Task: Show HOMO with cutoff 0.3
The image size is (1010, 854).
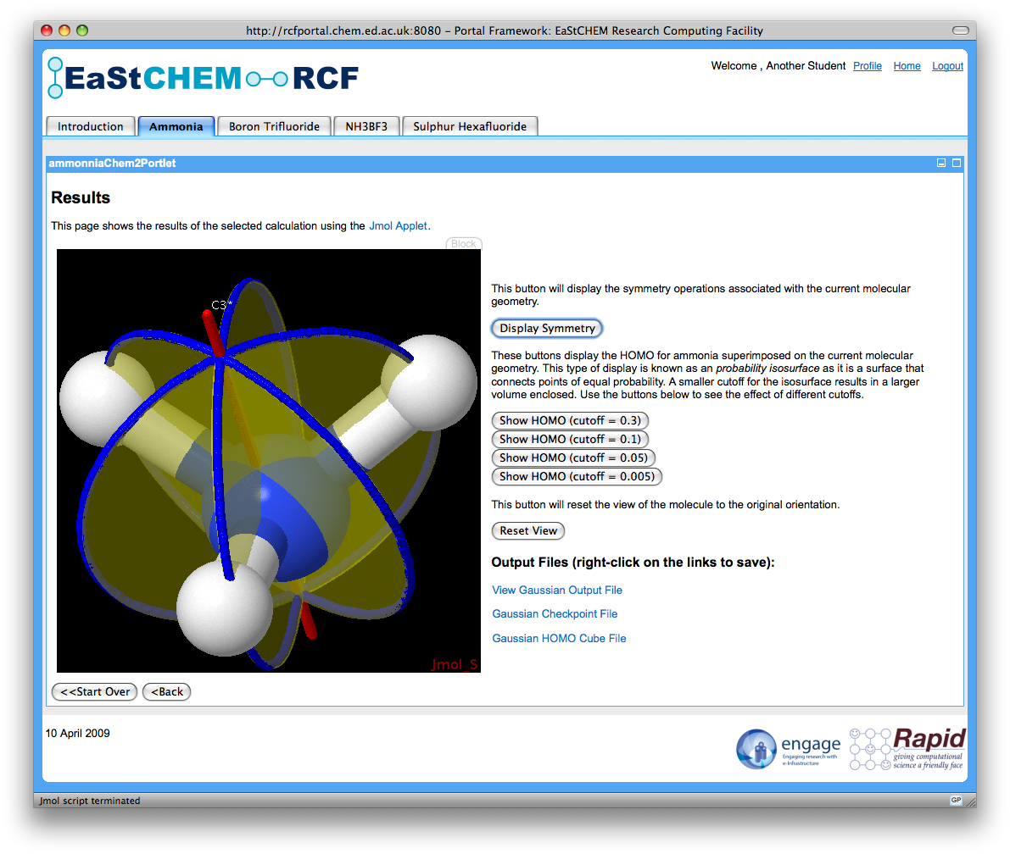Action: pyautogui.click(x=570, y=420)
